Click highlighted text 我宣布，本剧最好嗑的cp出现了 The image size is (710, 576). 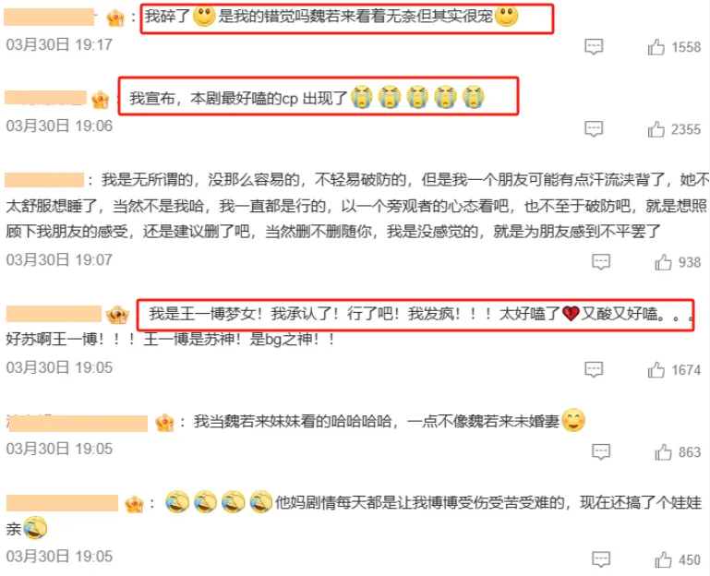coord(238,98)
